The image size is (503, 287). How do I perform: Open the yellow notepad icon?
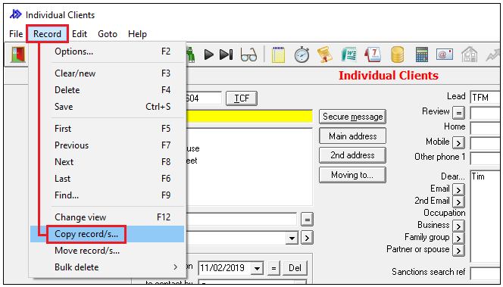pyautogui.click(x=278, y=55)
